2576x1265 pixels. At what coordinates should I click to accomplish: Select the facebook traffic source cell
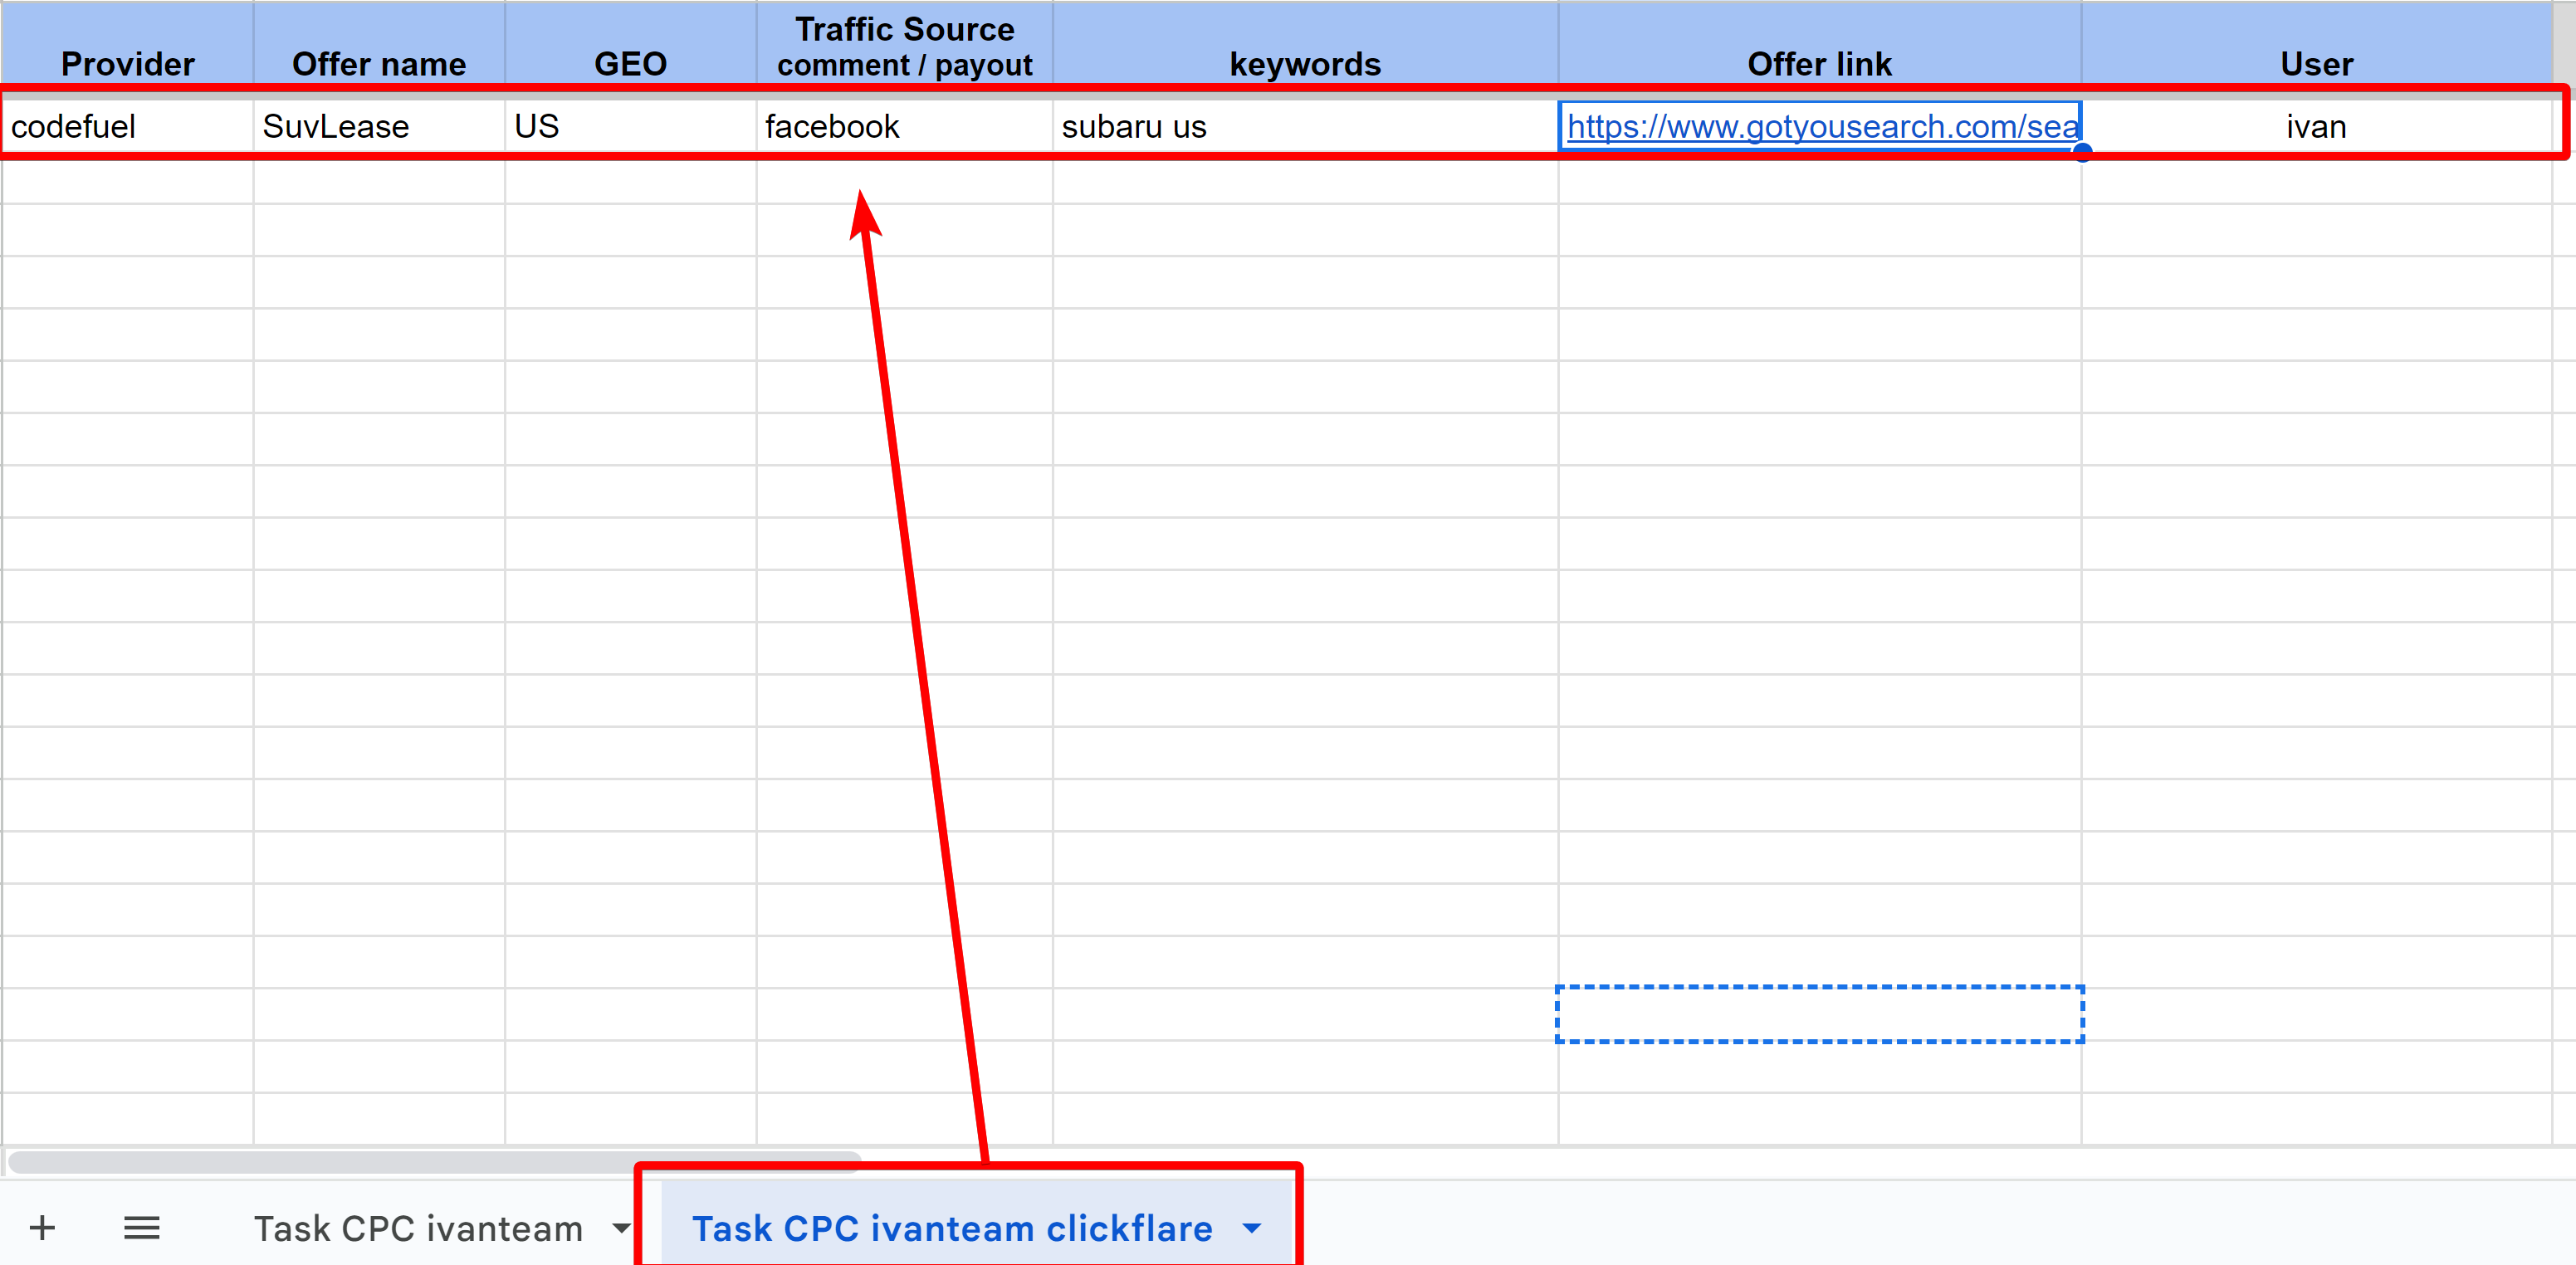coord(905,127)
